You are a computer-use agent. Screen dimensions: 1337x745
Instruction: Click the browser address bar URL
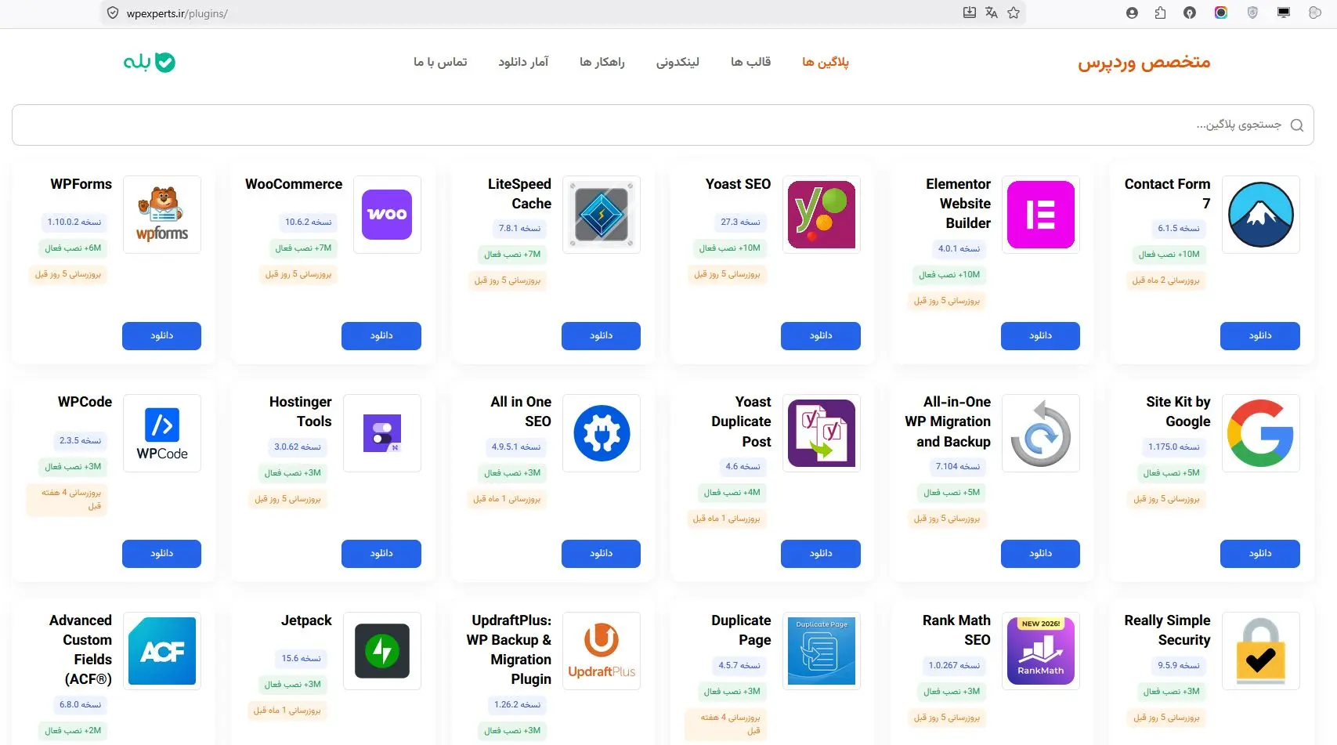tap(177, 13)
